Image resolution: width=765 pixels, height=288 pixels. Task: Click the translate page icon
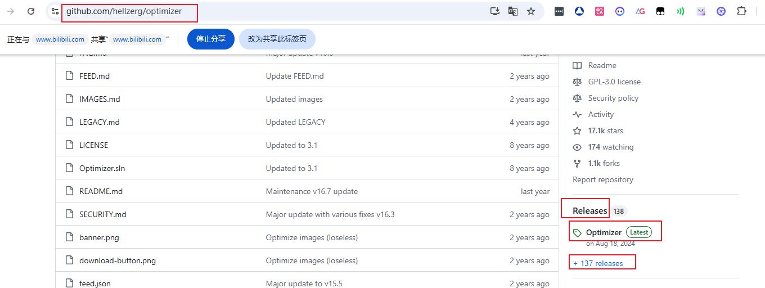pyautogui.click(x=512, y=11)
